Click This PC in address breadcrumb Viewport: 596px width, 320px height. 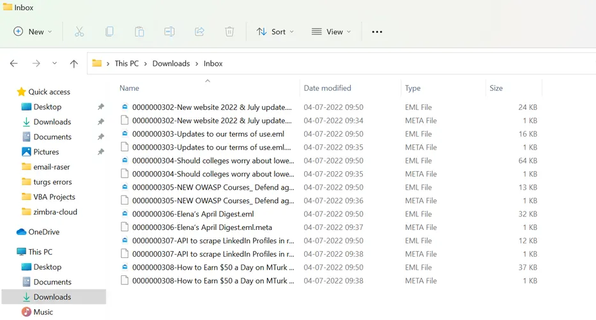tap(126, 63)
